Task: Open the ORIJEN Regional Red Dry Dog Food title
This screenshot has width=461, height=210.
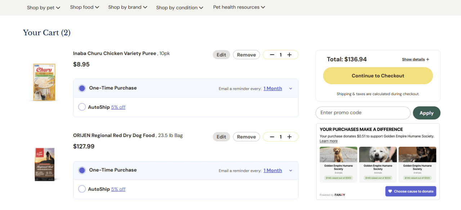Action: [114, 136]
